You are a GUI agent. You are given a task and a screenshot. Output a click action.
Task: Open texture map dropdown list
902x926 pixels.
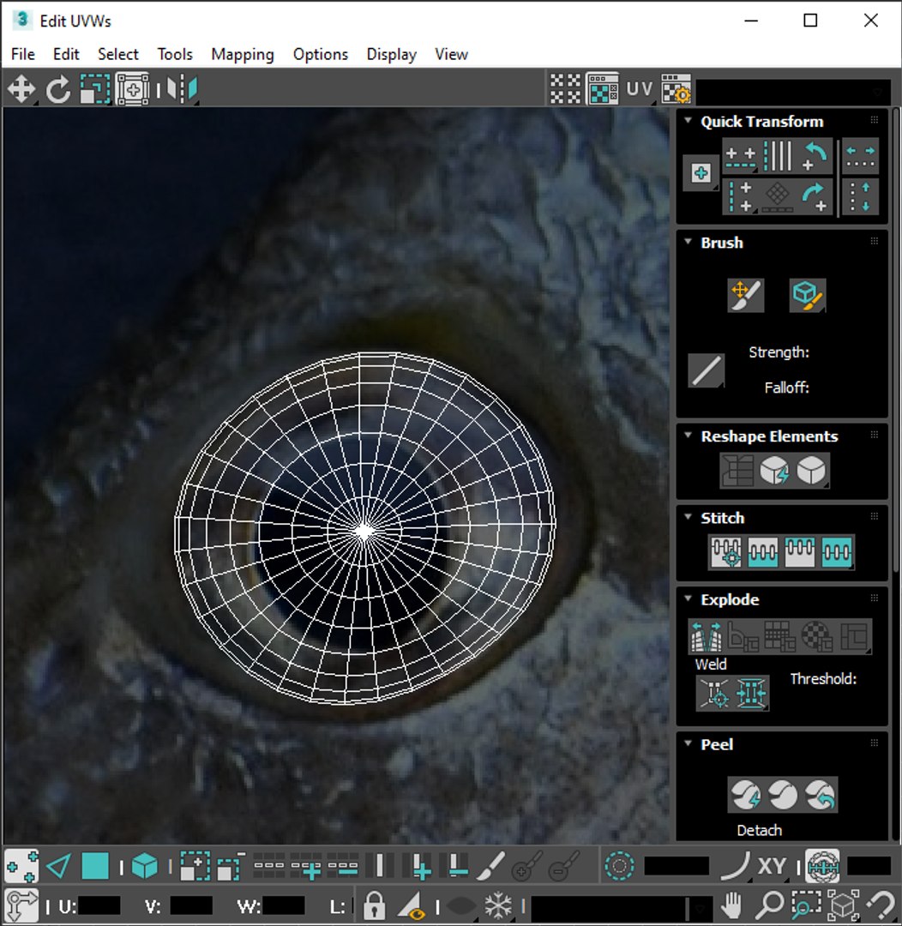click(x=793, y=92)
